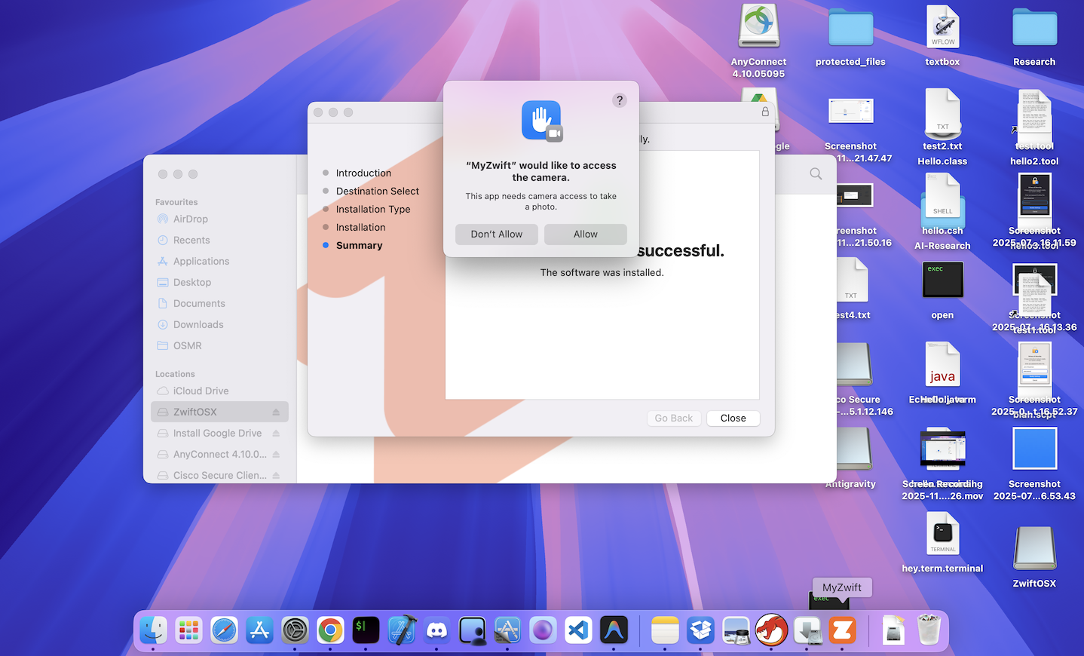Screen dimensions: 1084x656
Task: Select Applications in the Finder sidebar
Action: pyautogui.click(x=201, y=262)
